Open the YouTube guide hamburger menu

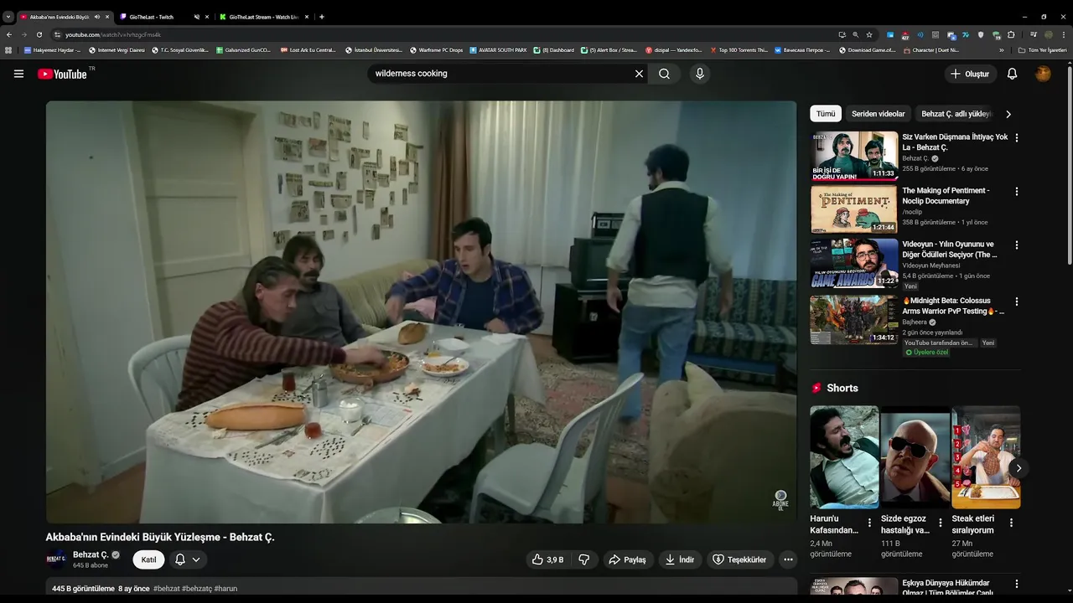[x=18, y=74]
